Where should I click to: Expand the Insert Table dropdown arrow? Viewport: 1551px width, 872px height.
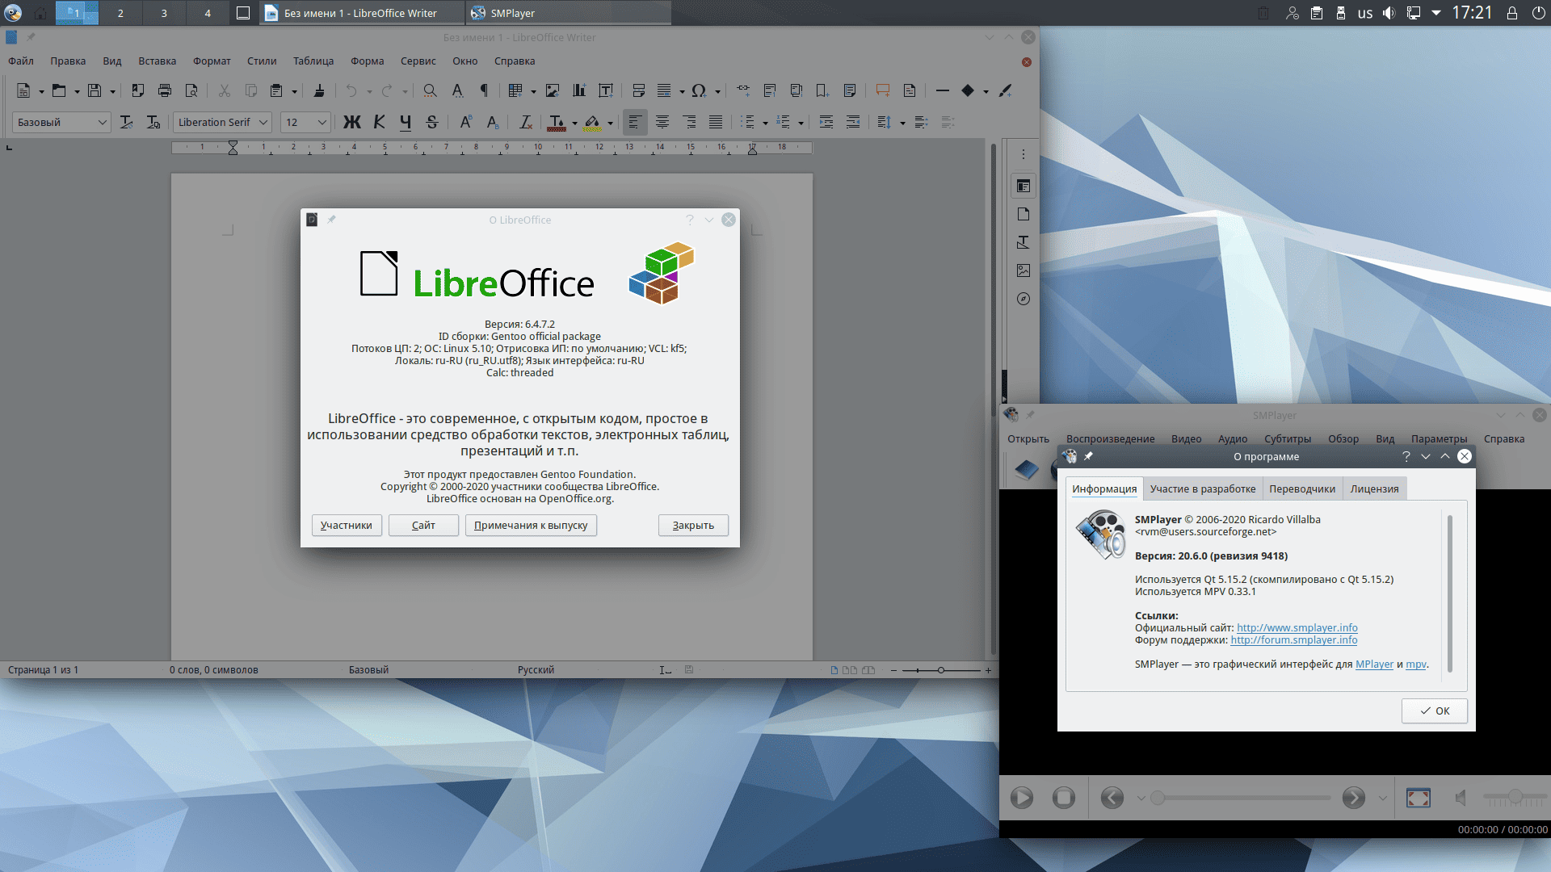point(533,92)
